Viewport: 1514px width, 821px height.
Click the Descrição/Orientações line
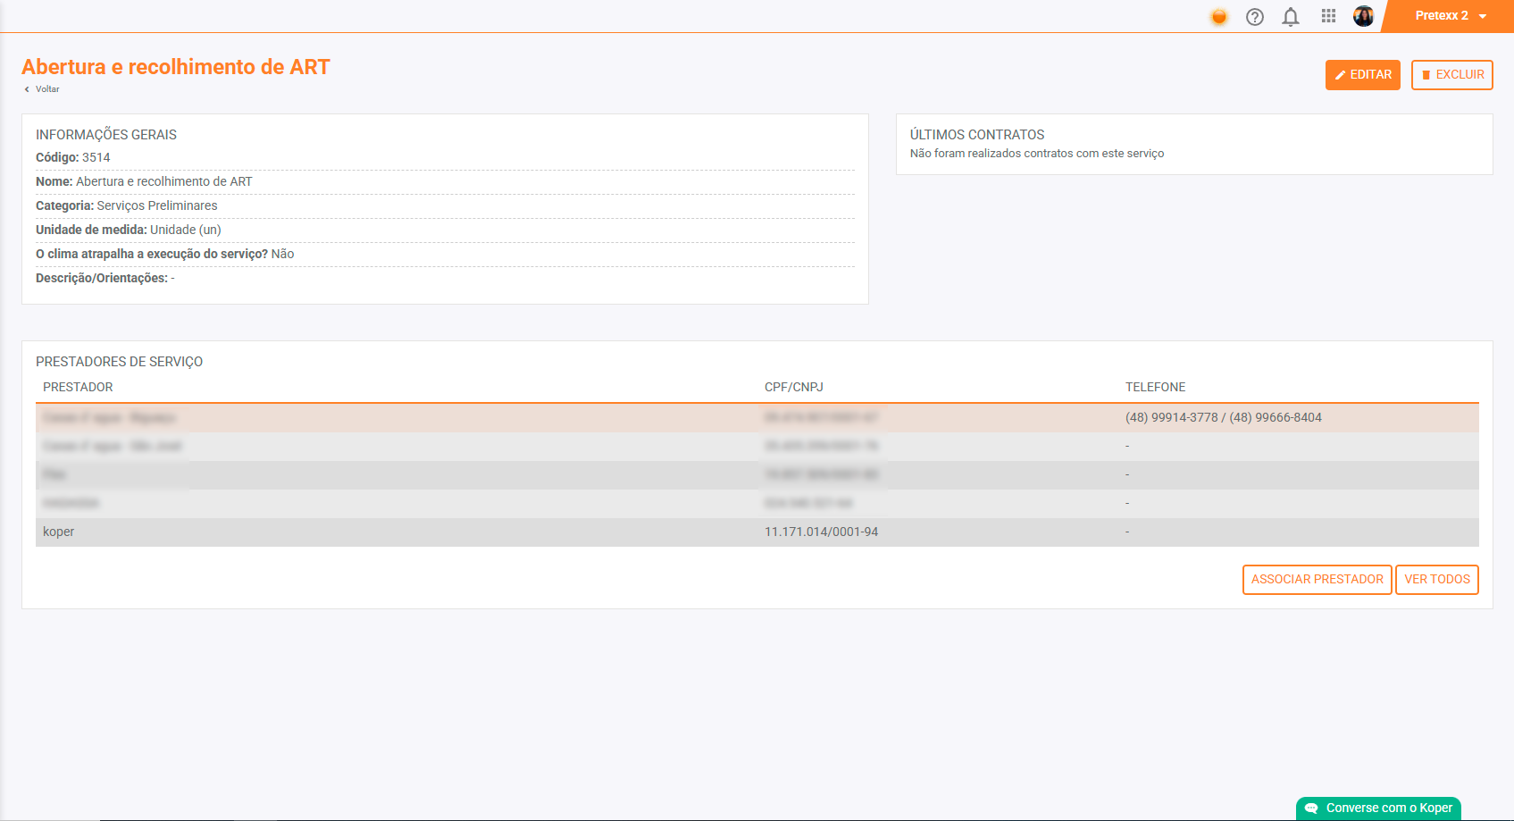pos(105,279)
